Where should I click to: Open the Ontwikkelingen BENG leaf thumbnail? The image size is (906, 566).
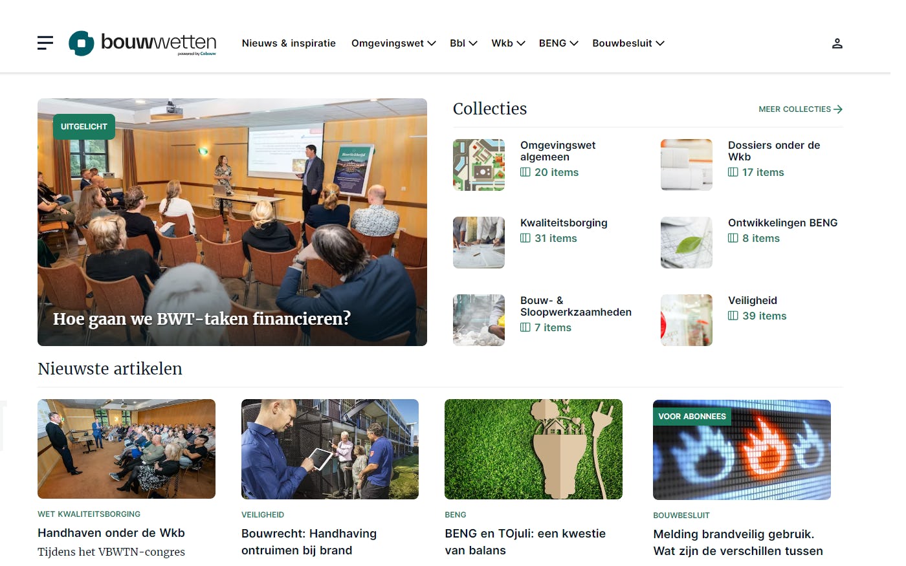click(x=686, y=243)
